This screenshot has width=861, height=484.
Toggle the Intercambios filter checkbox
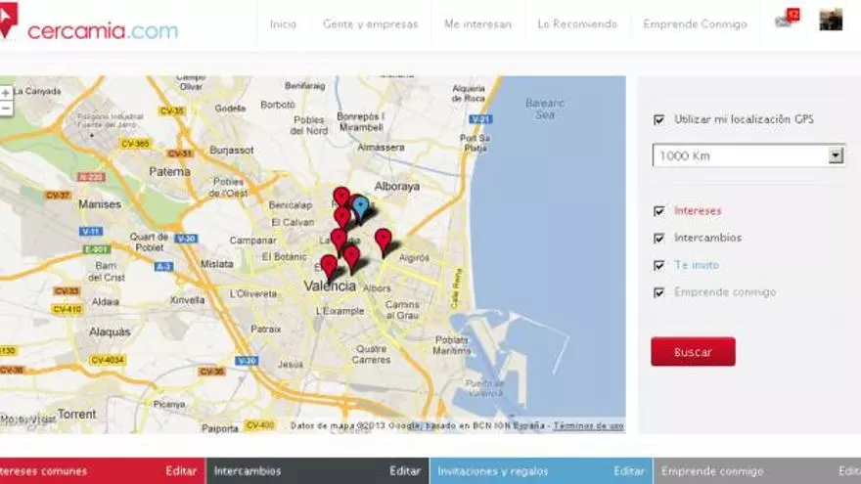pos(658,238)
